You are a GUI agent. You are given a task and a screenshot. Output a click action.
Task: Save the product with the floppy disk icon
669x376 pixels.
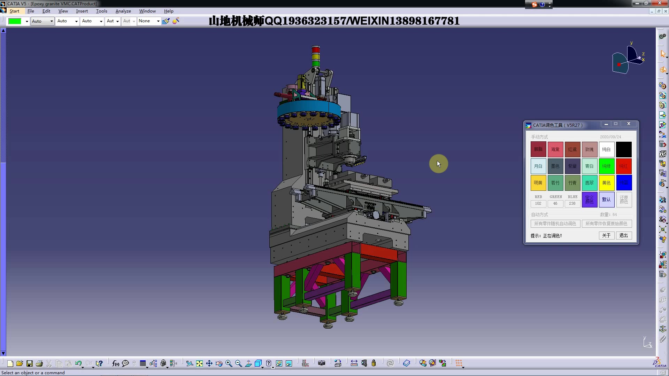click(x=30, y=363)
